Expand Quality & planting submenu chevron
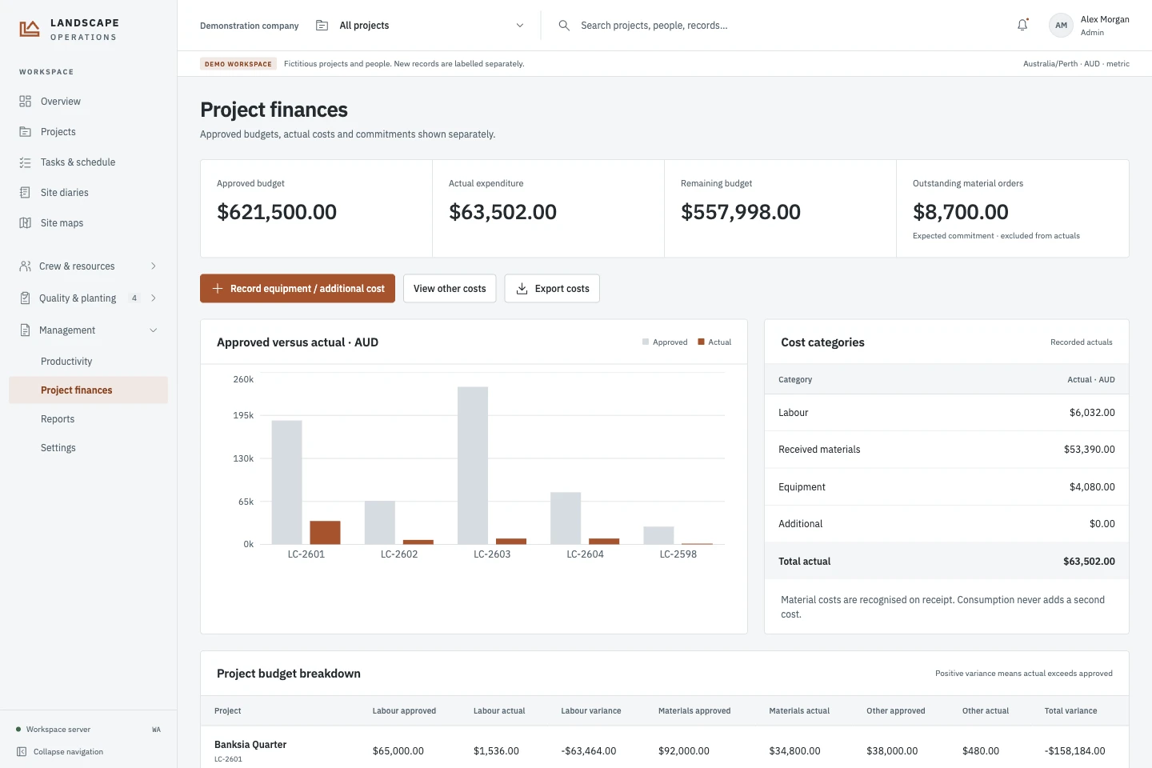 154,298
